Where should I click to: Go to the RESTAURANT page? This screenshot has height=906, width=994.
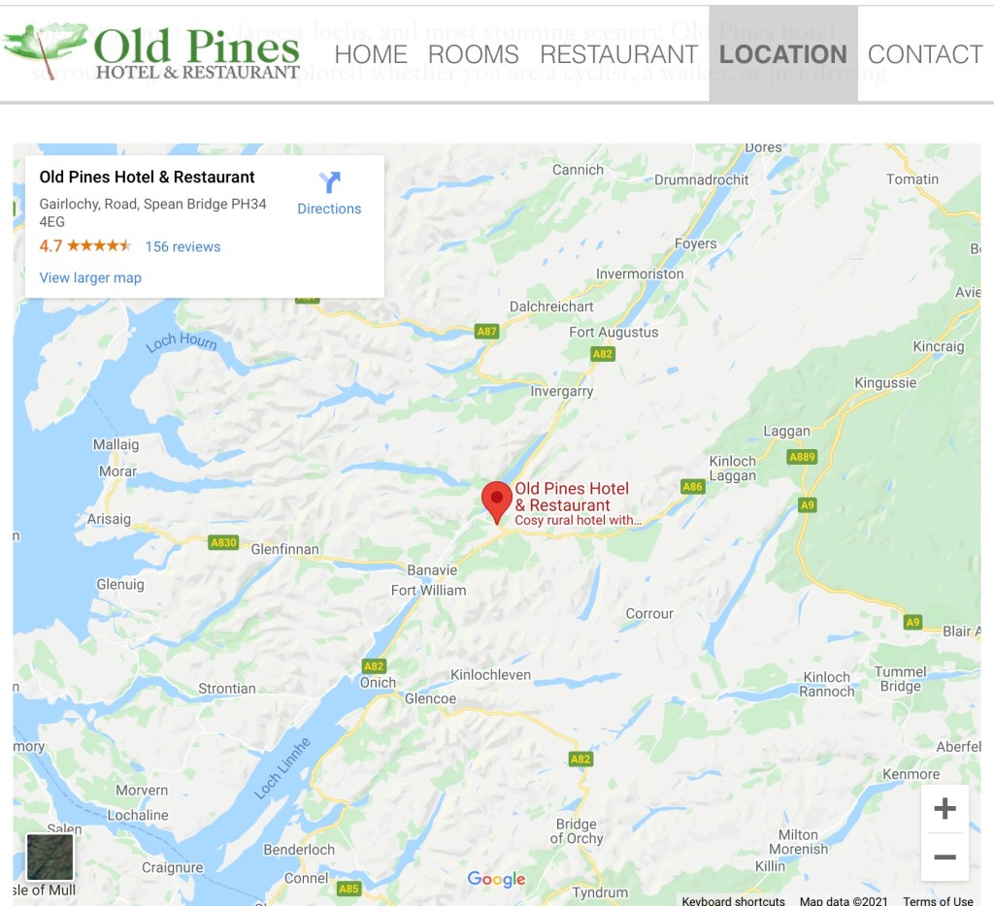click(x=618, y=54)
